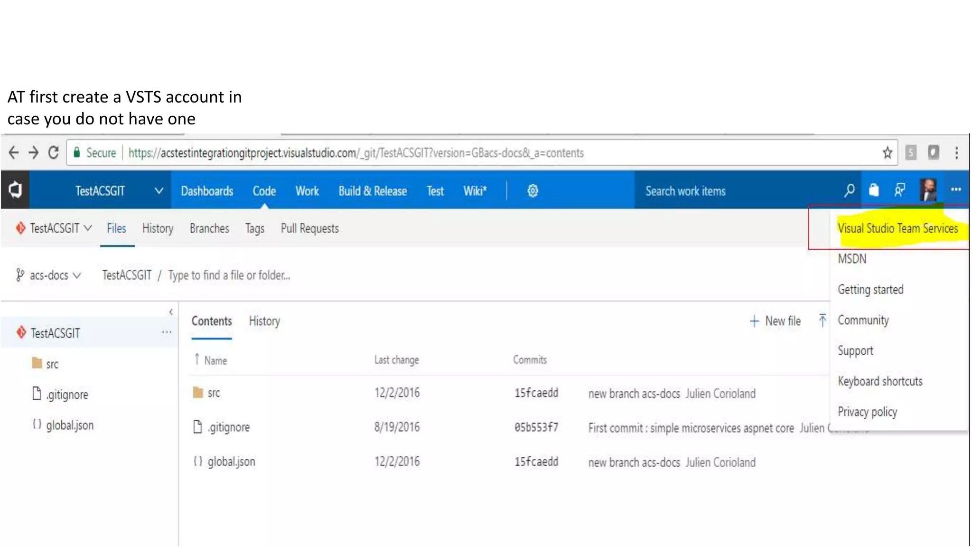
Task: Choose Getting started from menu
Action: coord(870,290)
